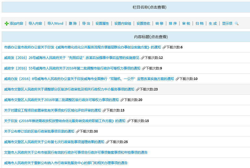
Task: Click attachment icon next to 下载次数:25
Action: [107, 142]
